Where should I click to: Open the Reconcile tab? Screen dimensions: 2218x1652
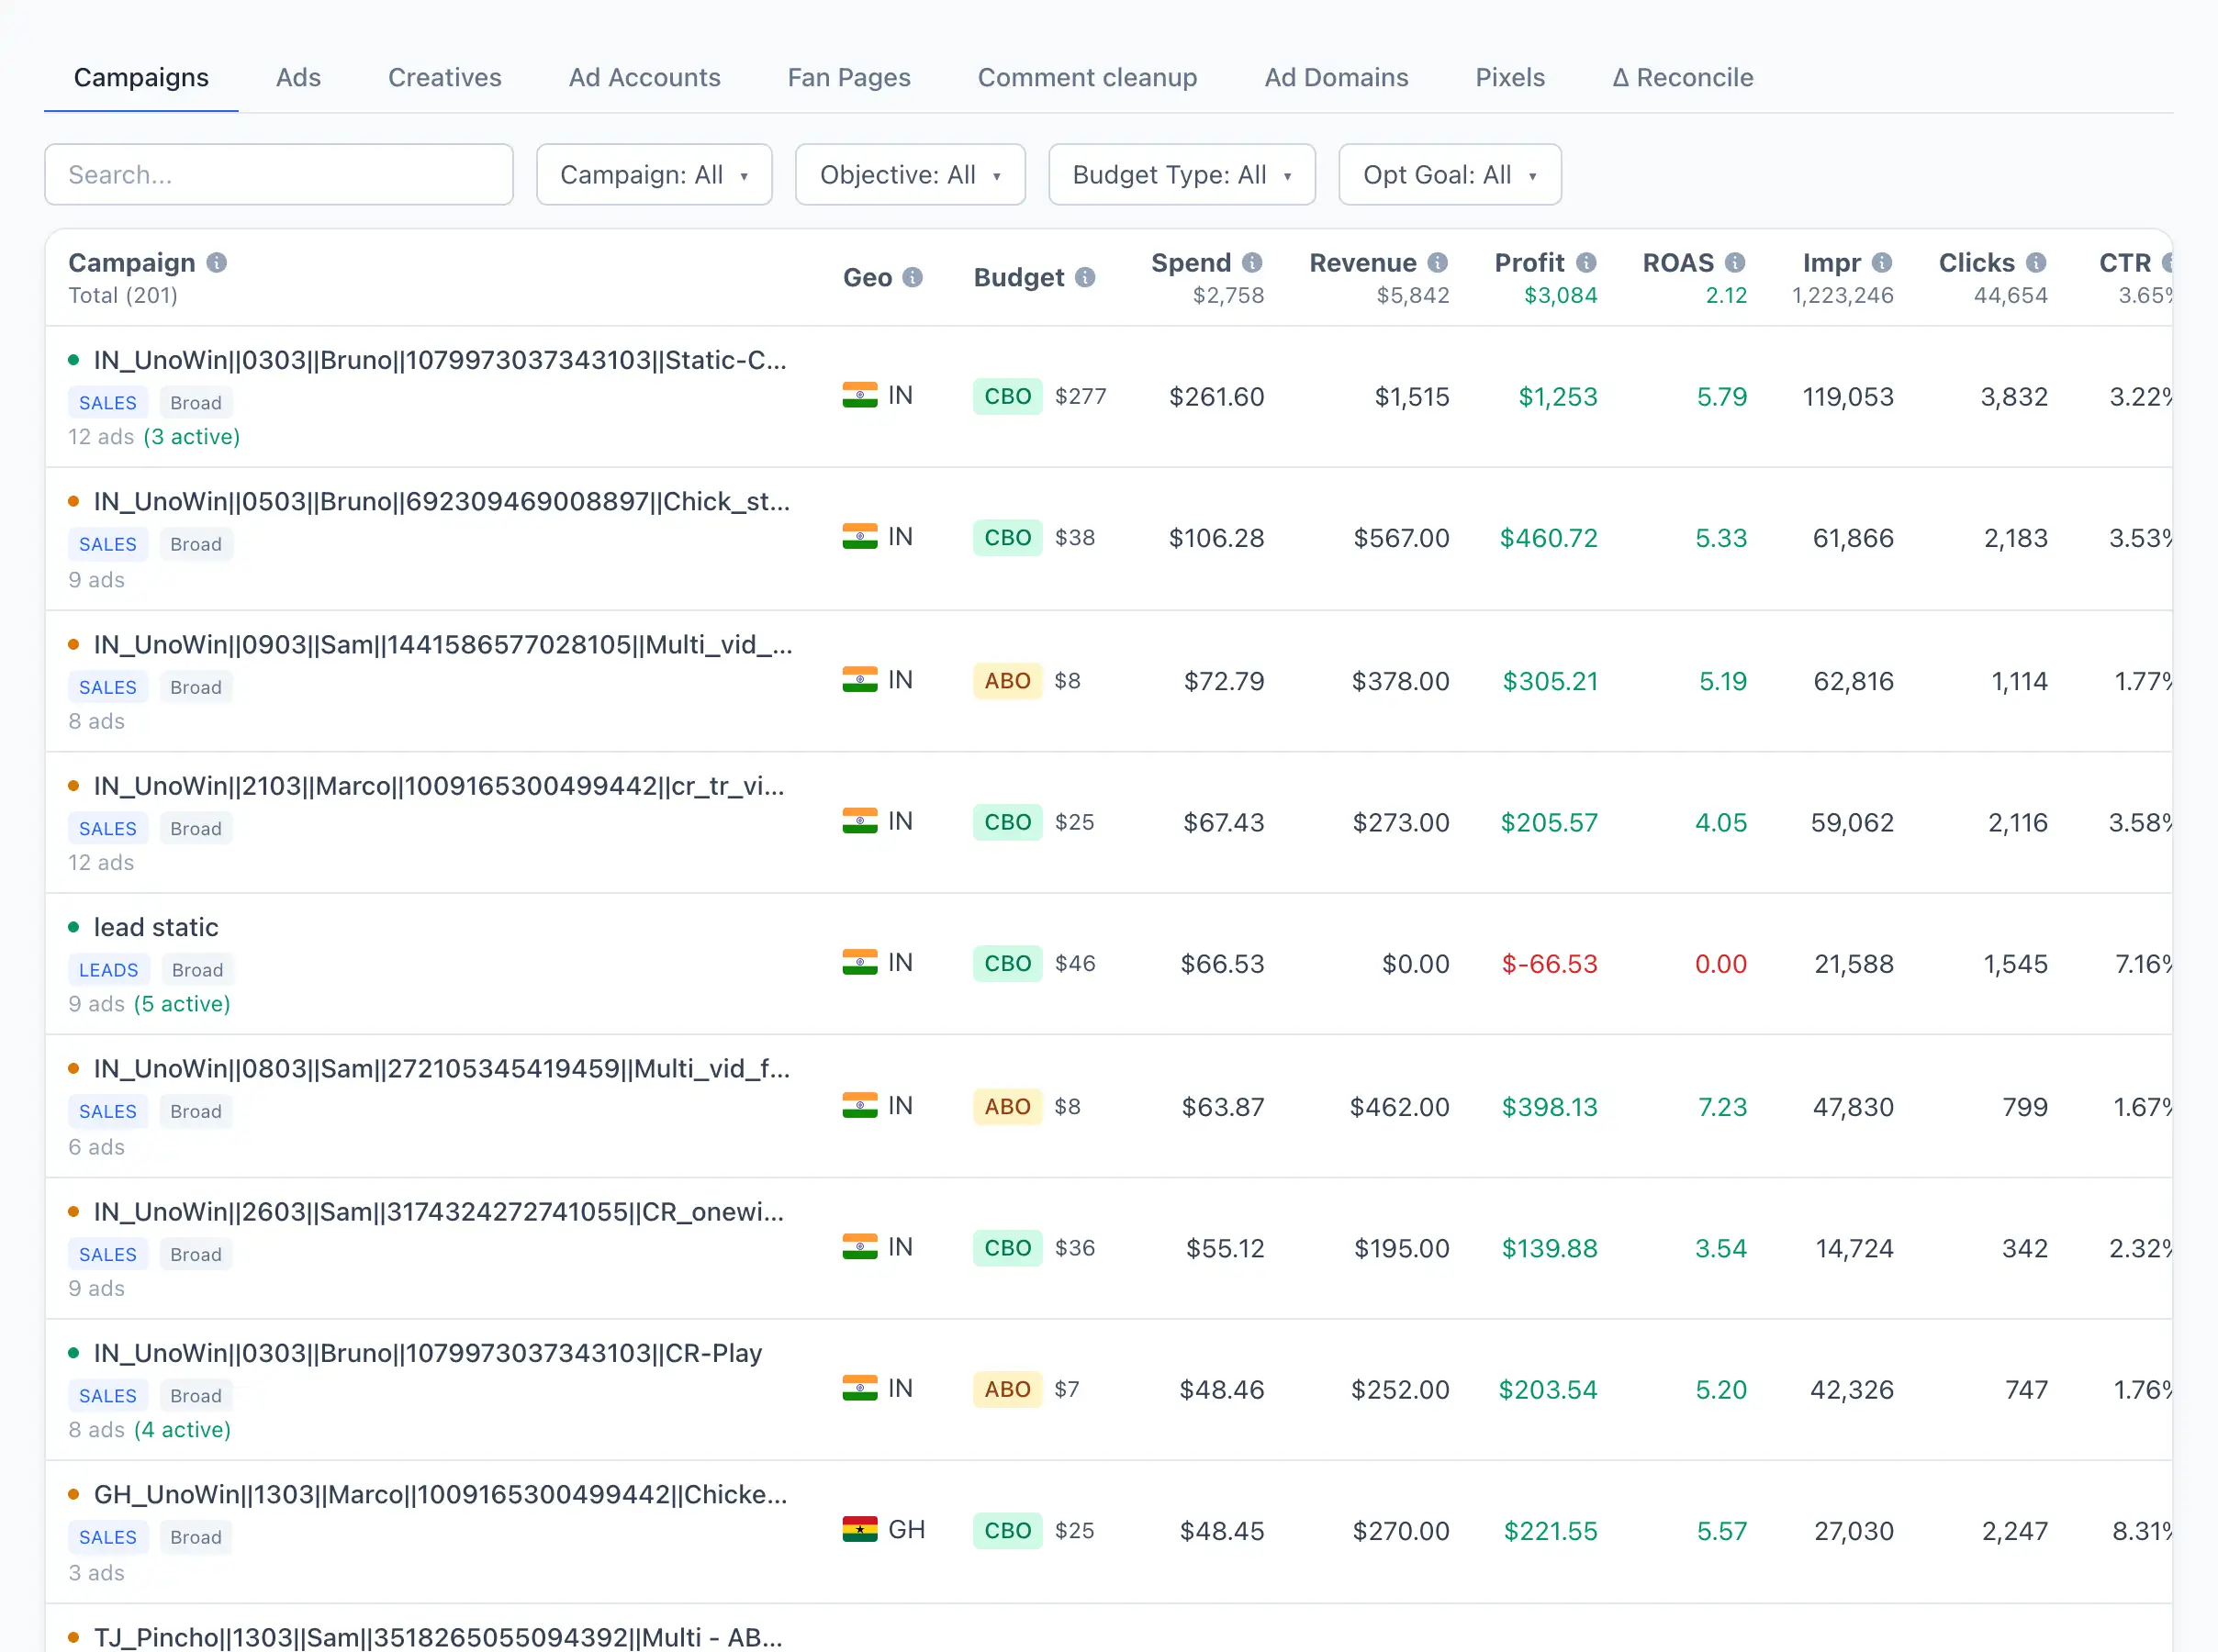tap(1682, 78)
